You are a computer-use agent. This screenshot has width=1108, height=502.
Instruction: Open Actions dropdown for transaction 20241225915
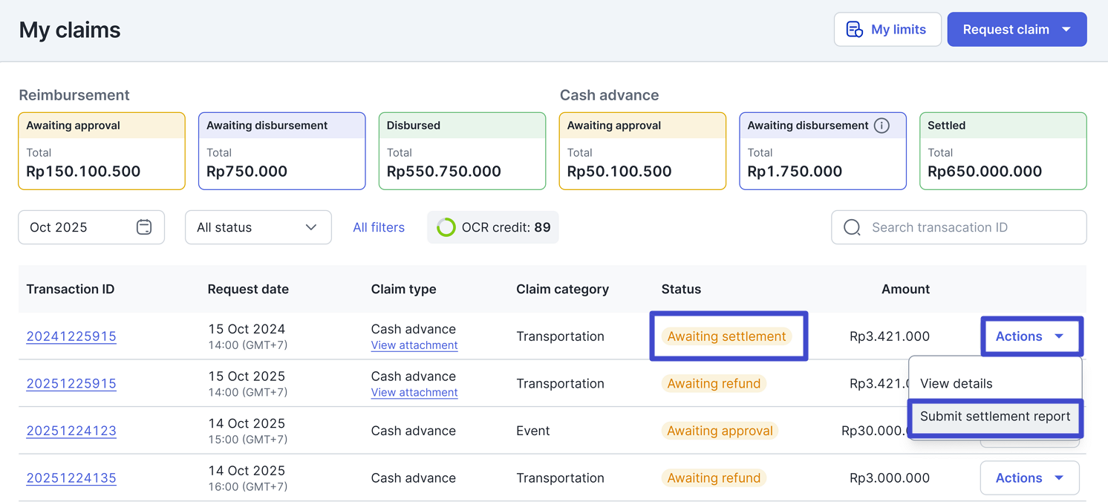1031,336
